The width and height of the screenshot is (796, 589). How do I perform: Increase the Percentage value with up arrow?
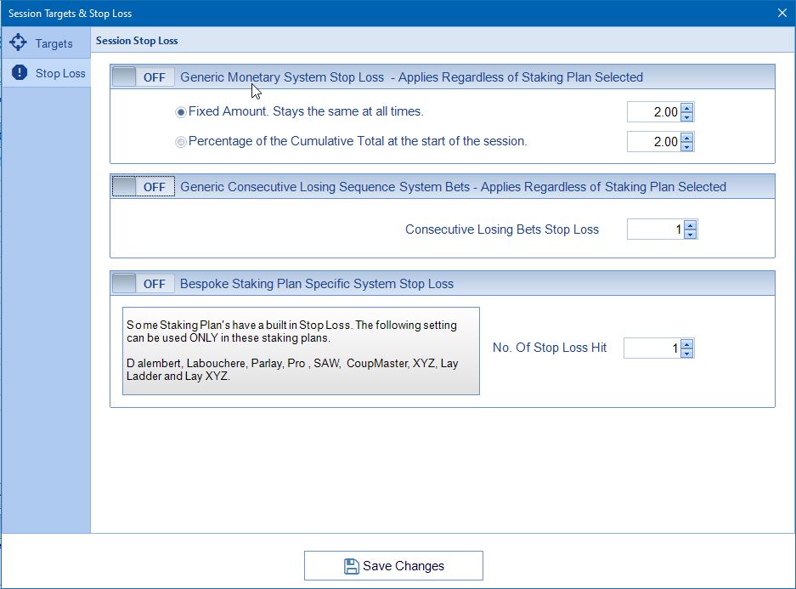(x=687, y=138)
